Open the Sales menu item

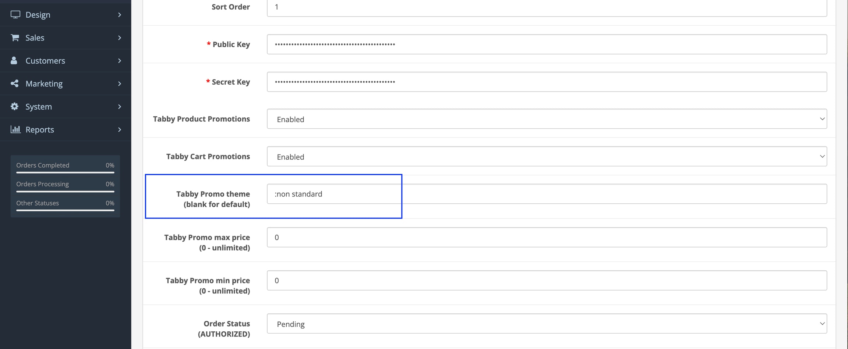tap(66, 38)
